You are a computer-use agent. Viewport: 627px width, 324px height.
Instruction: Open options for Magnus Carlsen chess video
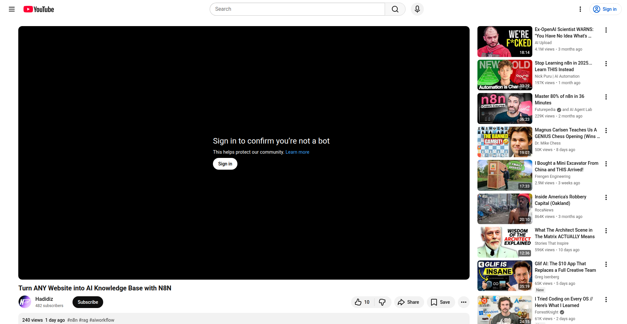click(606, 131)
